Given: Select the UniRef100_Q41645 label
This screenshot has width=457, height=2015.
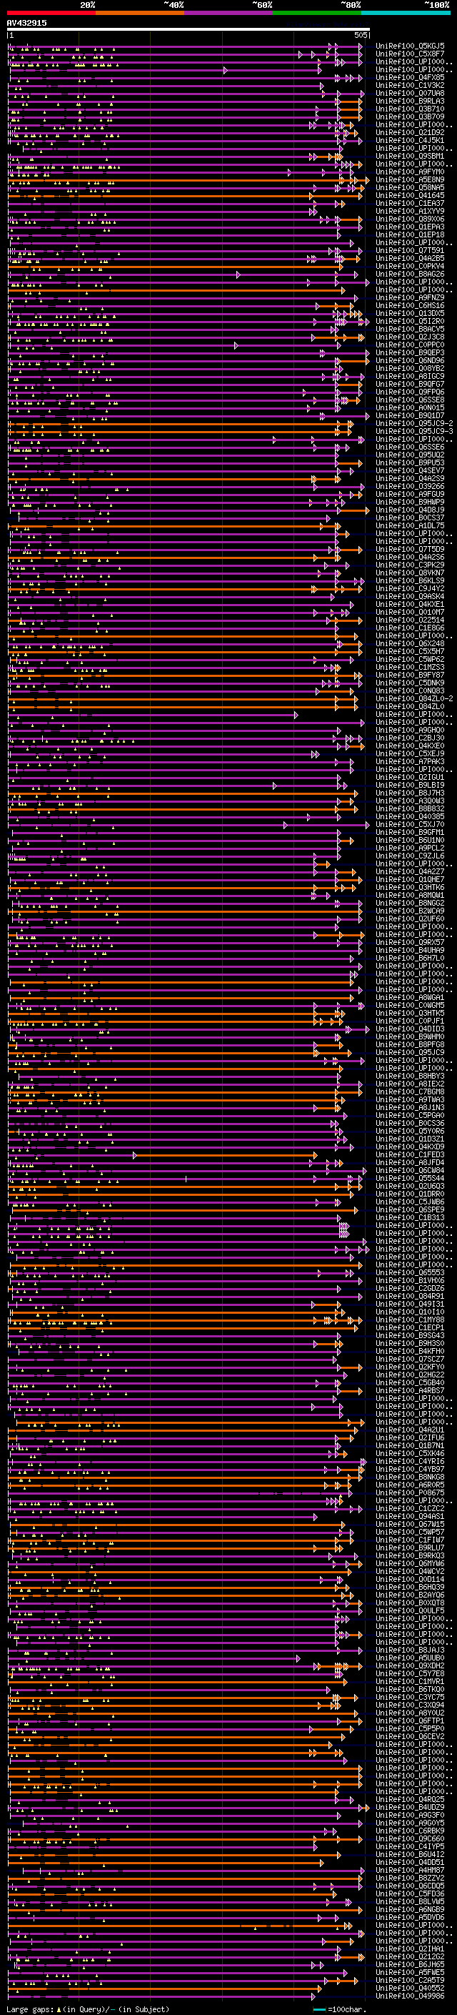Looking at the screenshot, I should (x=410, y=196).
